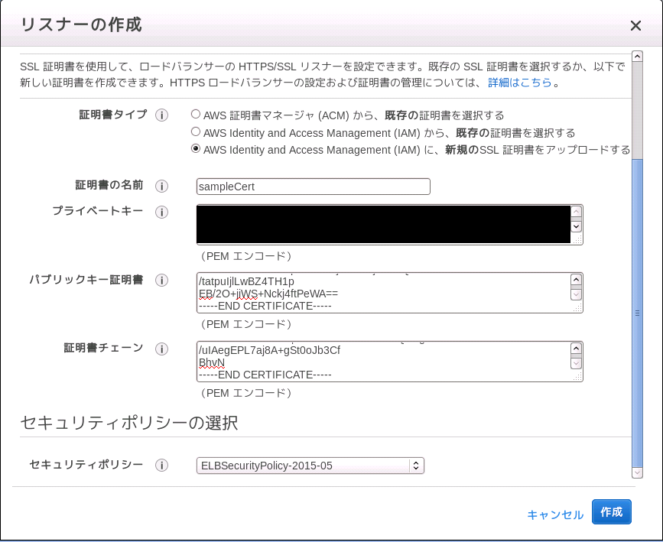Image resolution: width=663 pixels, height=542 pixels.
Task: Click info icon next to プライベートキー
Action: click(x=161, y=213)
